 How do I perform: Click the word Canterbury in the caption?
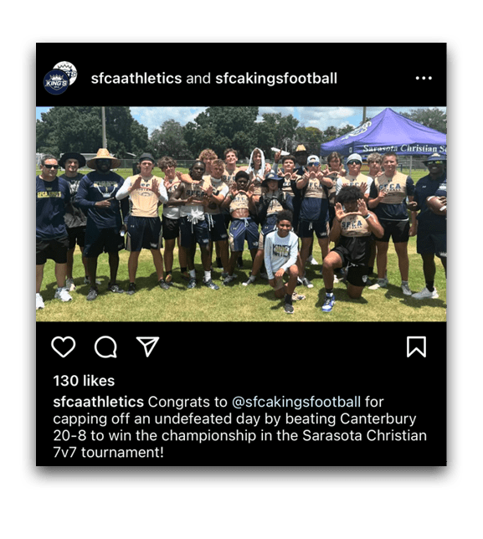pyautogui.click(x=378, y=418)
